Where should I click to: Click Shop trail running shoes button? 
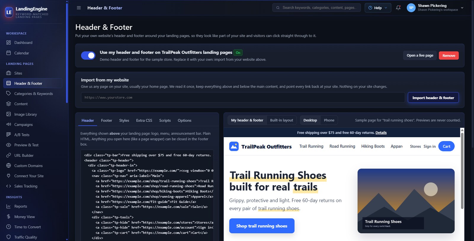[262, 226]
